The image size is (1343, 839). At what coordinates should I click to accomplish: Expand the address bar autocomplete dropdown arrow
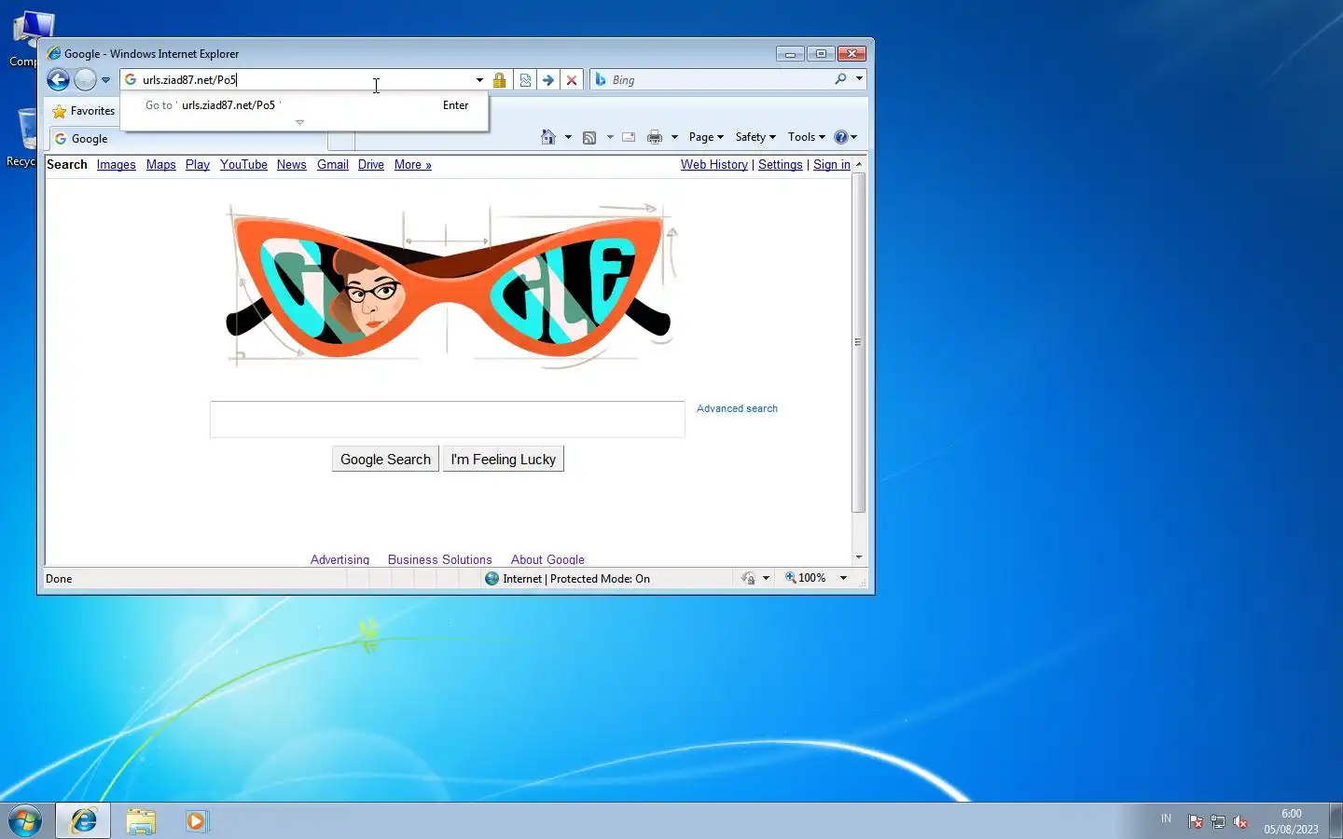tap(479, 80)
